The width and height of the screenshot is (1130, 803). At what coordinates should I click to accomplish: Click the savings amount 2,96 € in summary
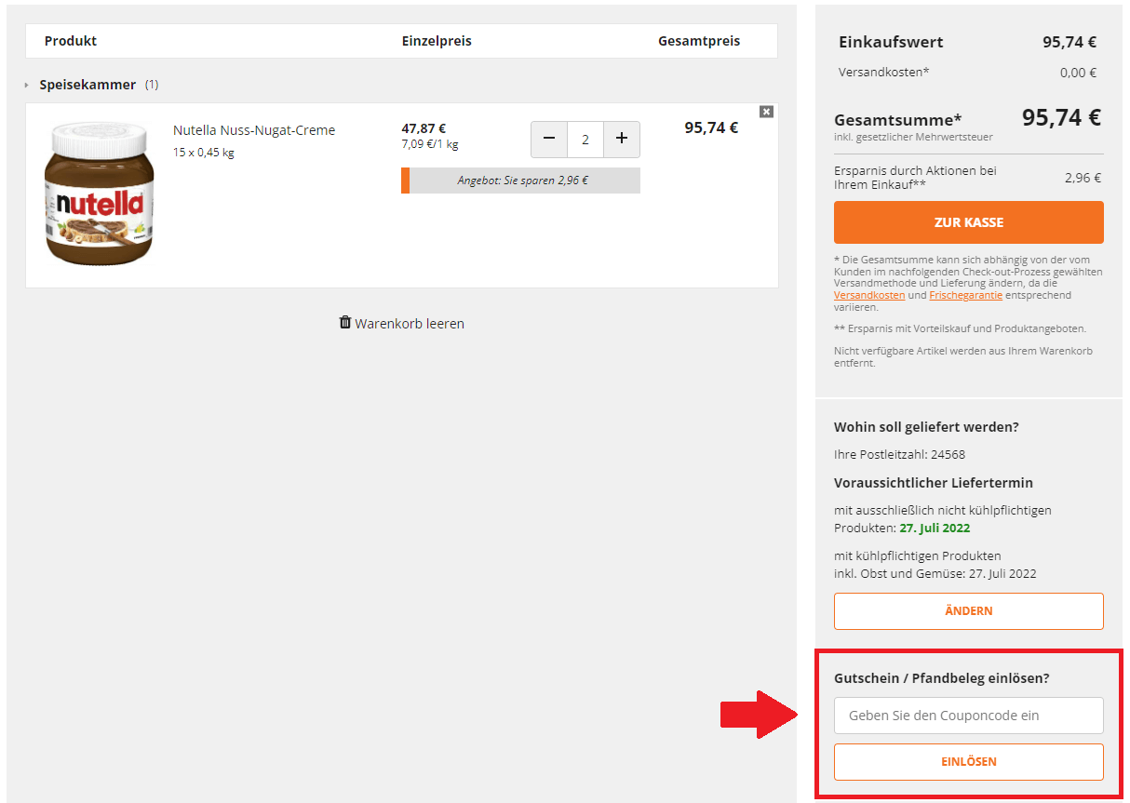(x=1083, y=178)
